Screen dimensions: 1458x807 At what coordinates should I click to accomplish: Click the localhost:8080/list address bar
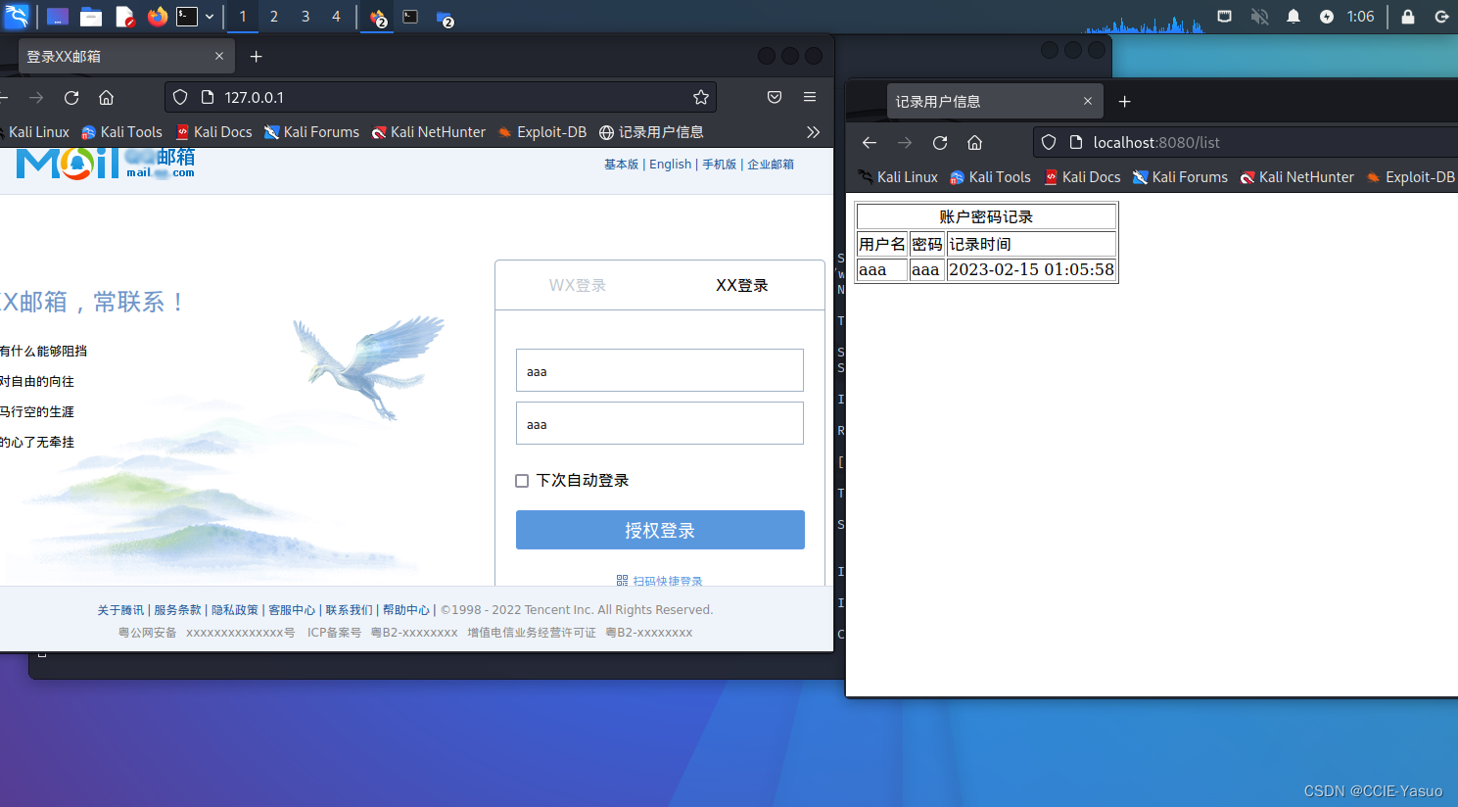pos(1246,142)
